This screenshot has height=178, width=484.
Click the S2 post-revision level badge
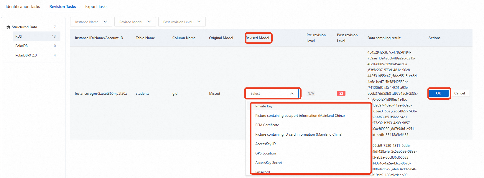(x=341, y=94)
